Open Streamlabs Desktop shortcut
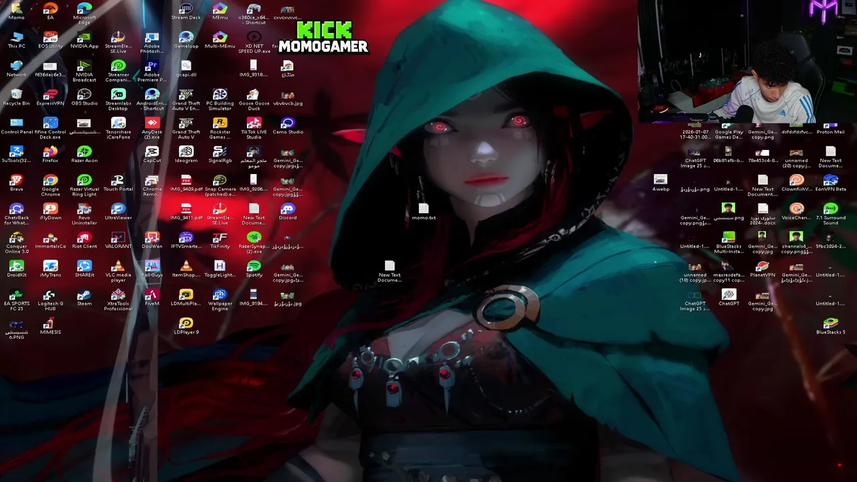Screen dimensions: 857x482 tap(119, 98)
